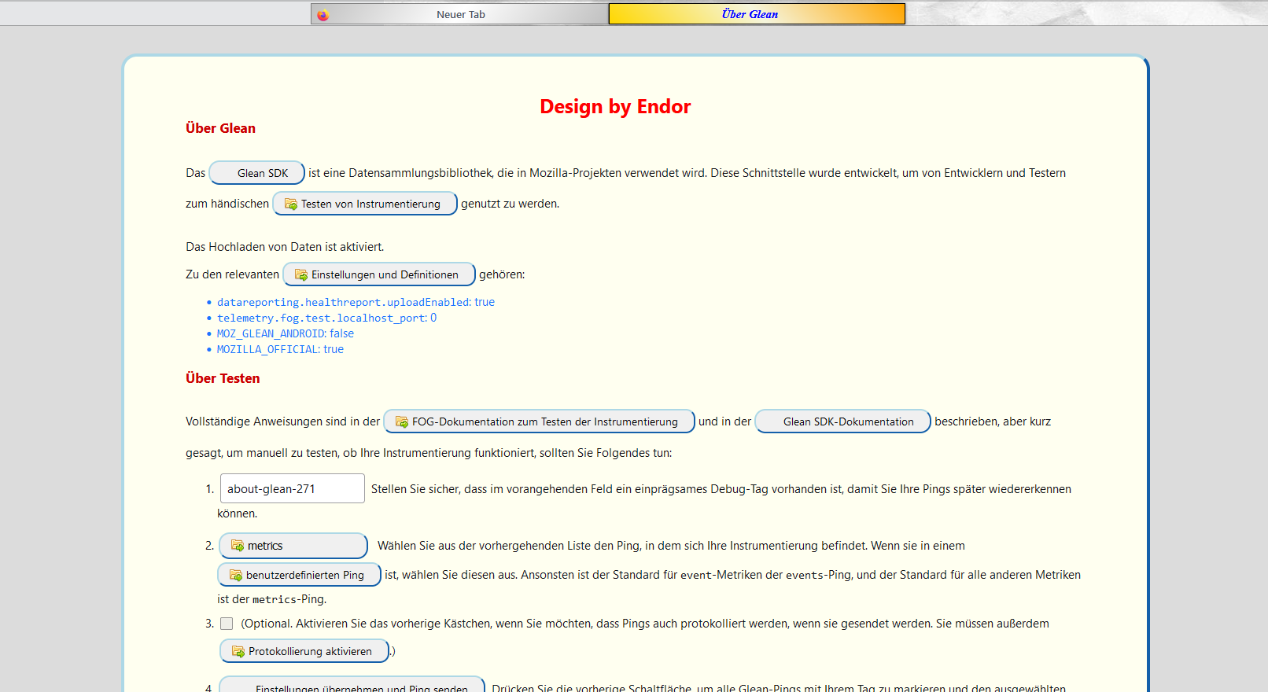Click the MOZILLA_OFFICIAL list entry
Viewport: 1268px width, 692px height.
point(280,349)
